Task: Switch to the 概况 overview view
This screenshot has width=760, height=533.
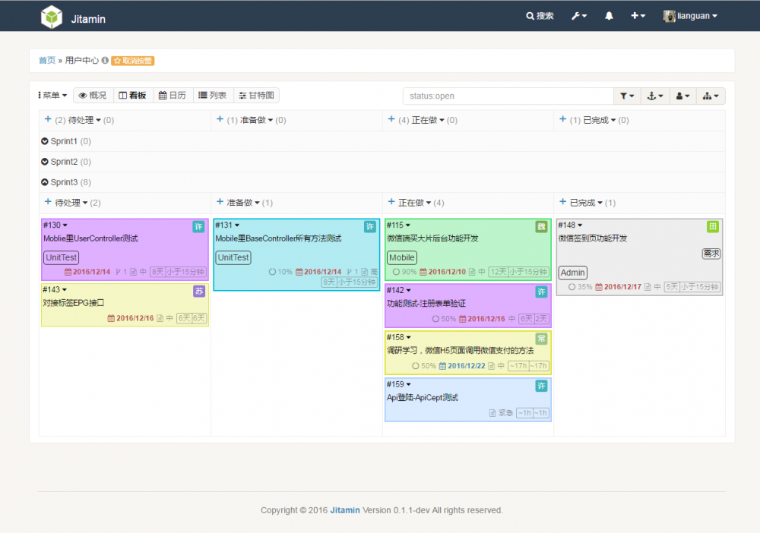Action: click(x=93, y=96)
